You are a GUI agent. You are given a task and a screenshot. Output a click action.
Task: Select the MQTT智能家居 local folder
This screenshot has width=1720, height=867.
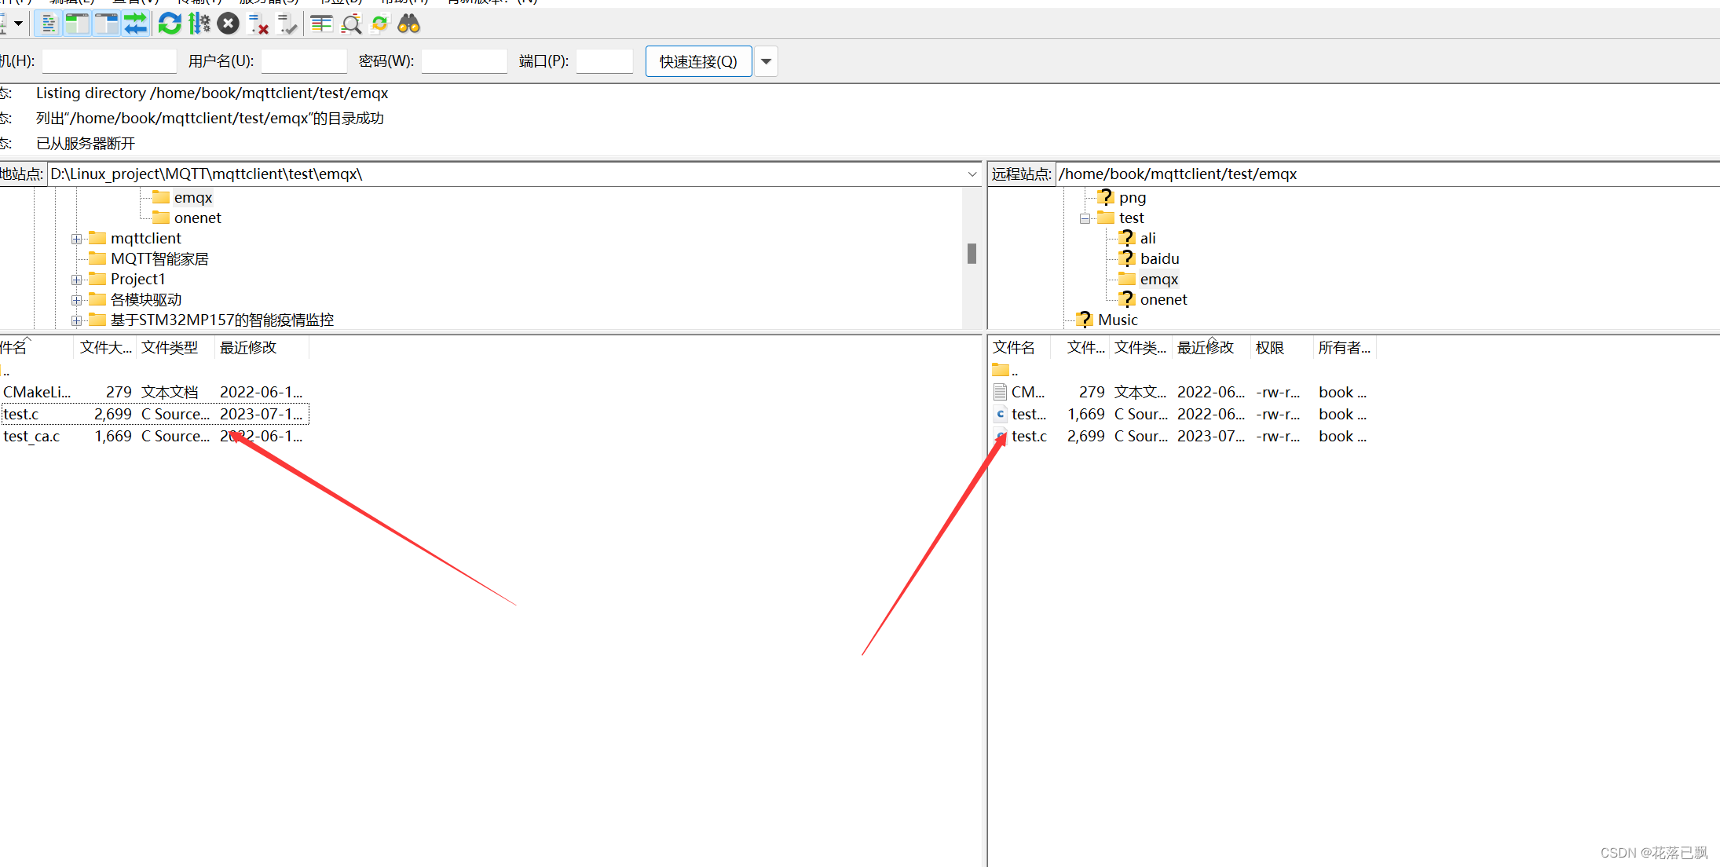159,259
